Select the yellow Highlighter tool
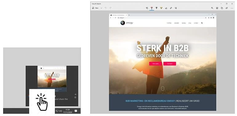The height and width of the screenshot is (116, 237). point(161,8)
